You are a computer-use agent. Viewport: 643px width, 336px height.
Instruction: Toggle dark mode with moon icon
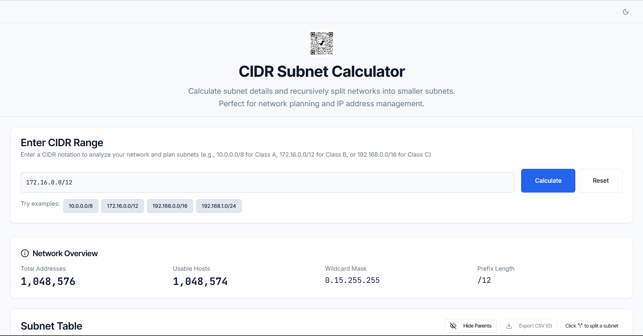pos(626,12)
